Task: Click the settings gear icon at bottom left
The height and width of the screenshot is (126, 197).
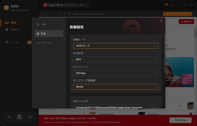Action: pos(9,117)
